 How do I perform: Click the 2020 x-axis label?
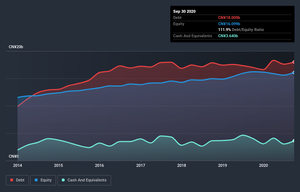click(263, 165)
